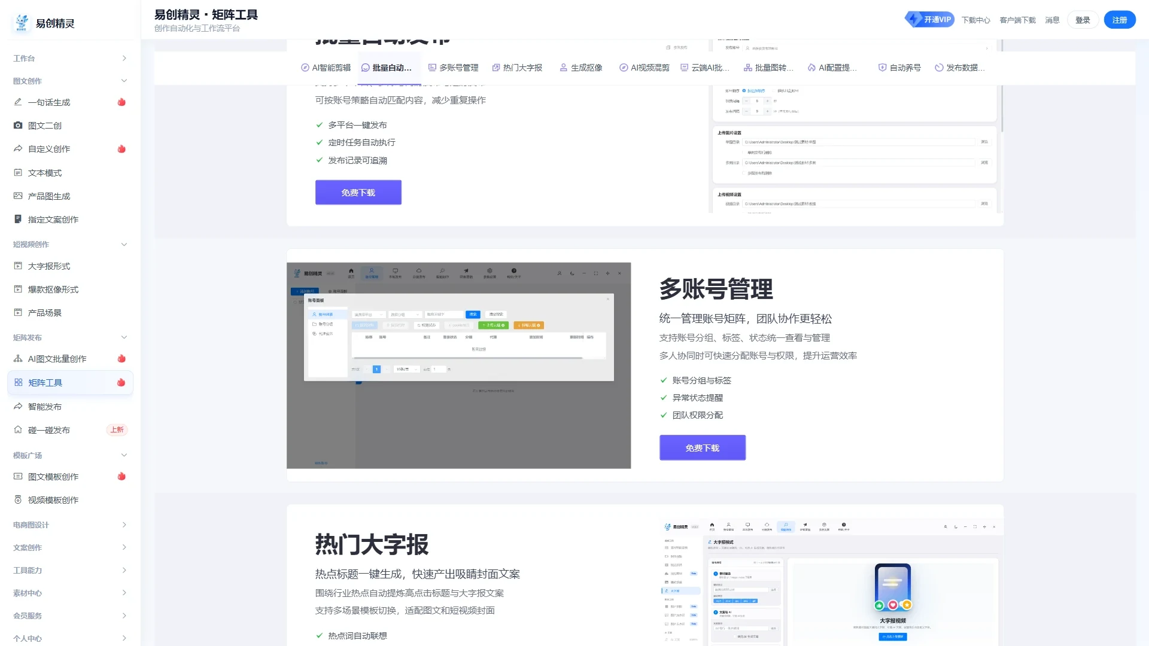Viewport: 1149px width, 646px height.
Task: Click the 热门大字报 heading
Action: pos(372,545)
